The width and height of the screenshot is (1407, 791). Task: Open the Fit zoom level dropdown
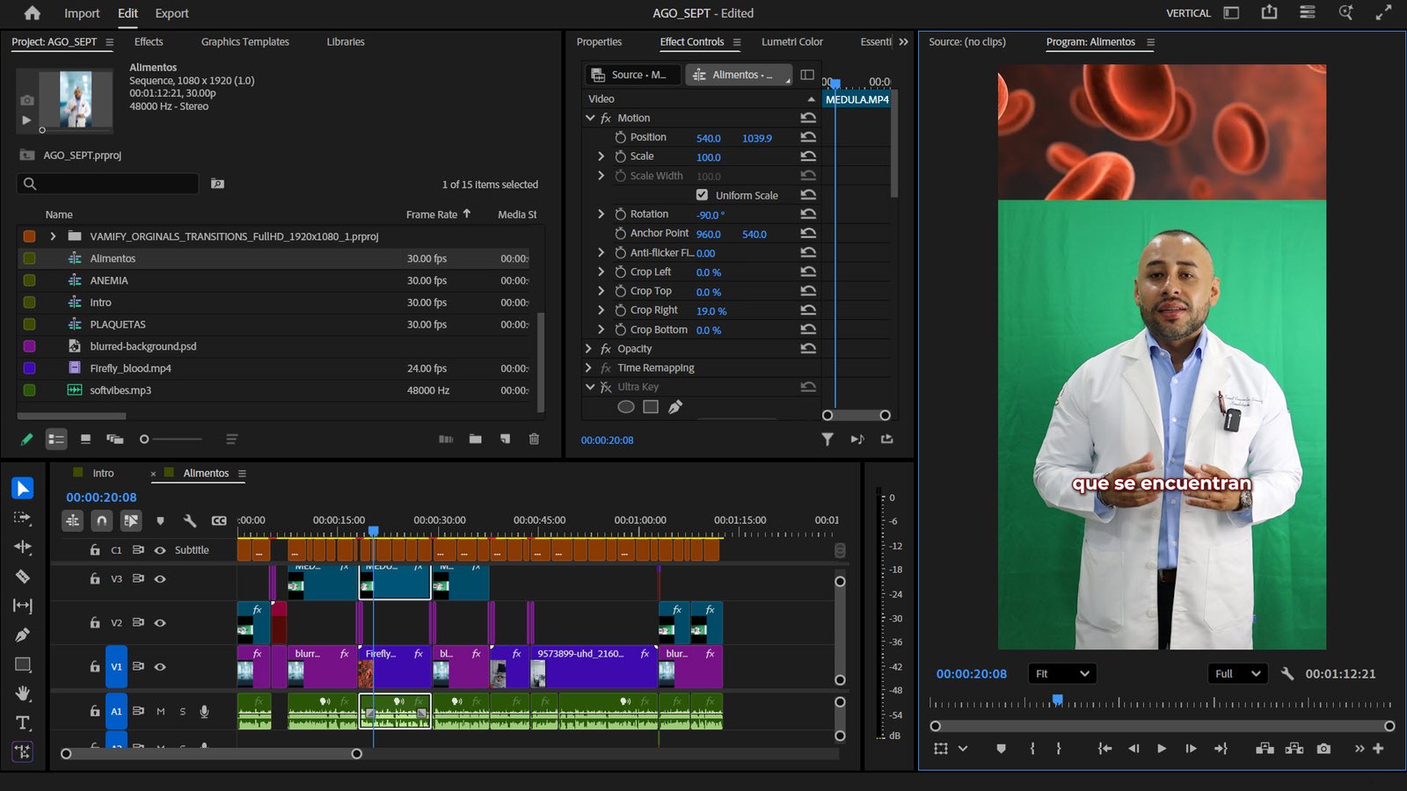(x=1061, y=674)
